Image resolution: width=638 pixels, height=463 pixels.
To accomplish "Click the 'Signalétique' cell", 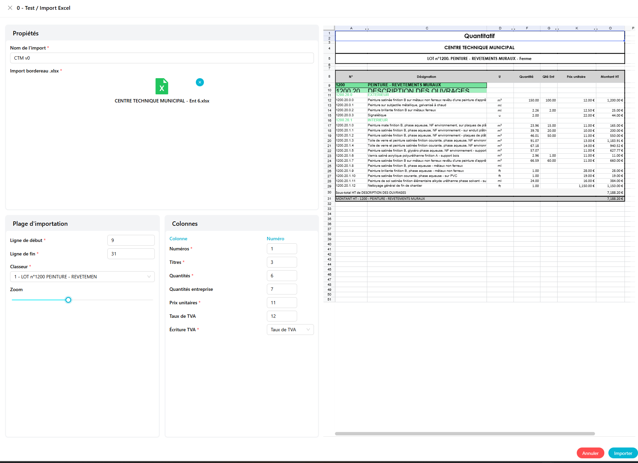I will coord(427,115).
